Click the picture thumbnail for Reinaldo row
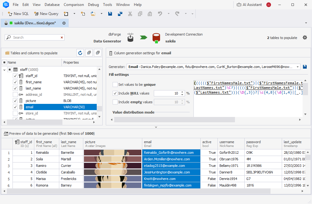The height and width of the screenshot is (204, 312). (x=113, y=153)
